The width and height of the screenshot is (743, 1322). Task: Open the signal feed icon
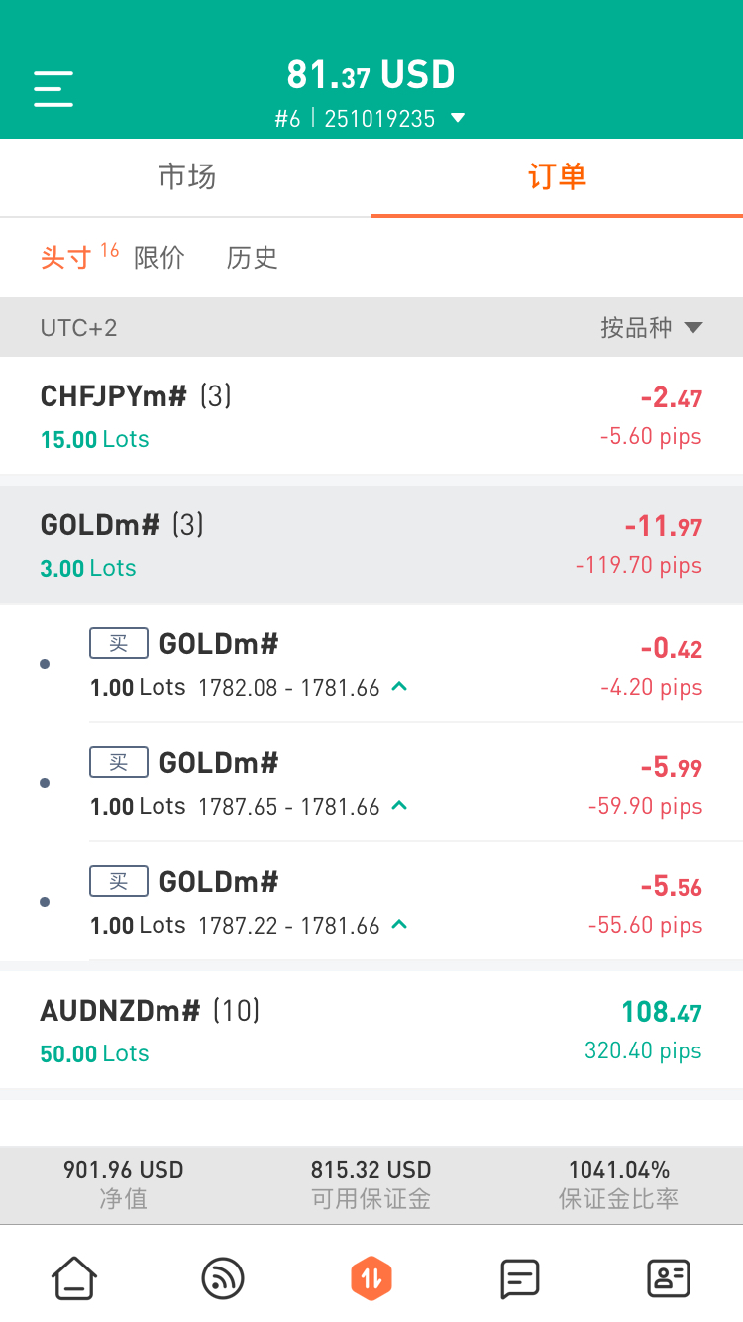point(223,1278)
